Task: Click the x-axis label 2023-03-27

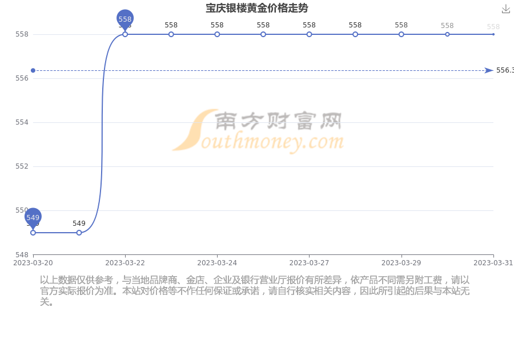Action: pos(309,263)
